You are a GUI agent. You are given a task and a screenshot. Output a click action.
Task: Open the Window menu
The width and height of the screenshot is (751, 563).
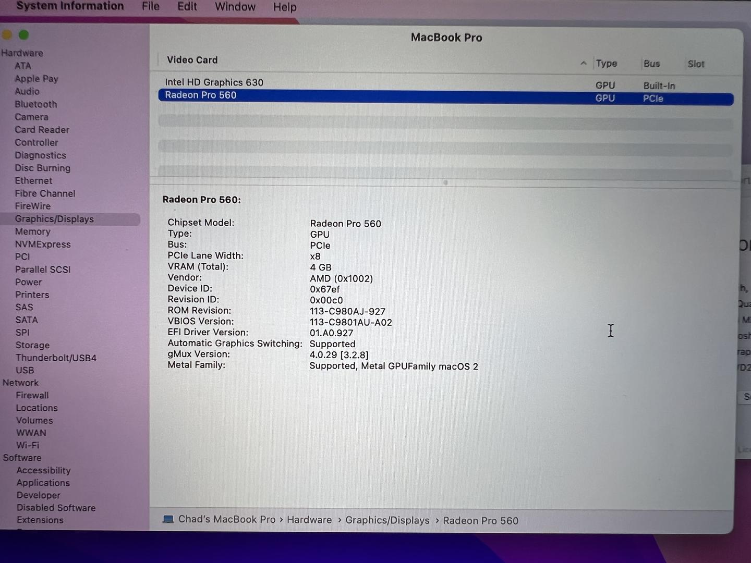click(x=235, y=7)
